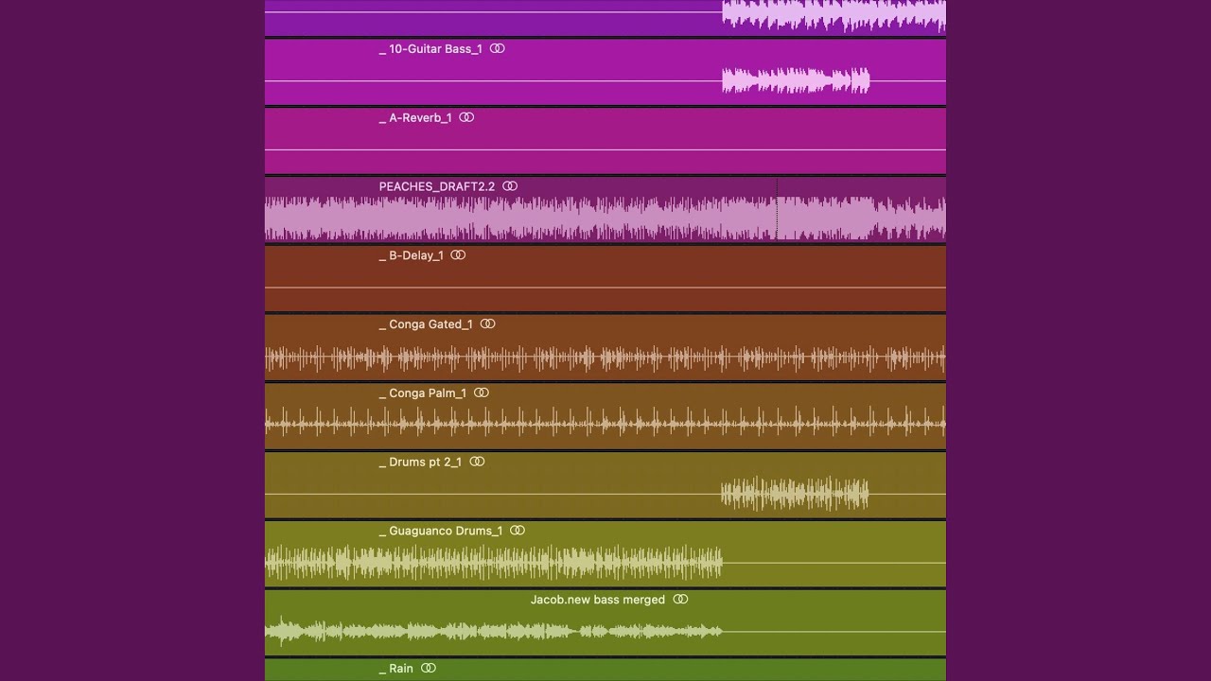
Task: Click the loop icon beside PEACHES_DRAFT2.2
Action: [x=510, y=186]
